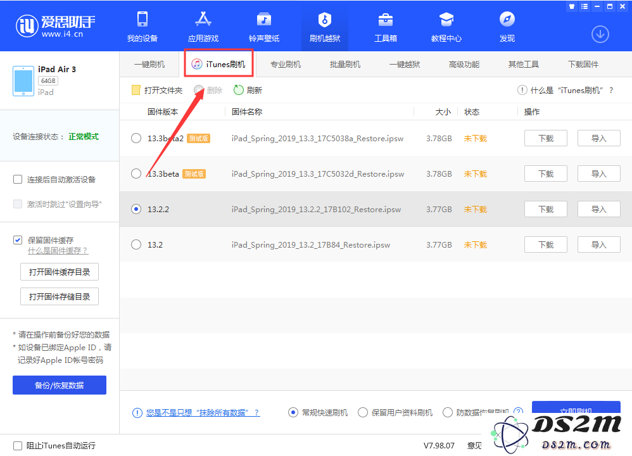Open the 铃声壁纸 ringtones section
The width and height of the screenshot is (632, 456).
tap(264, 27)
